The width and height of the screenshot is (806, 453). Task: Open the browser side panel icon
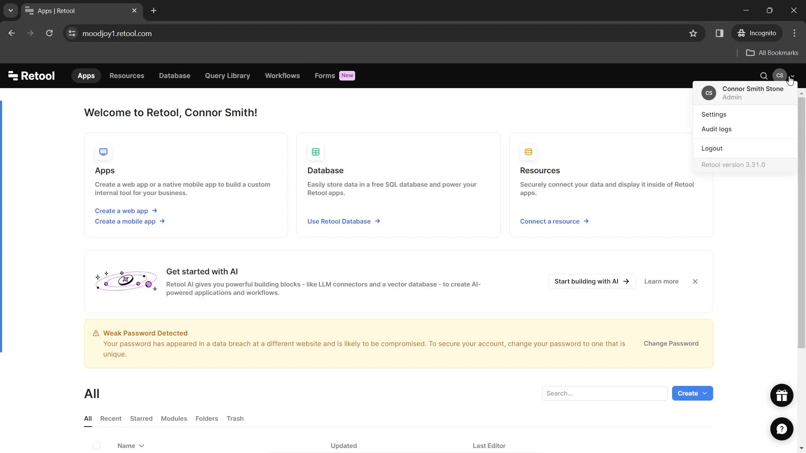(x=720, y=33)
